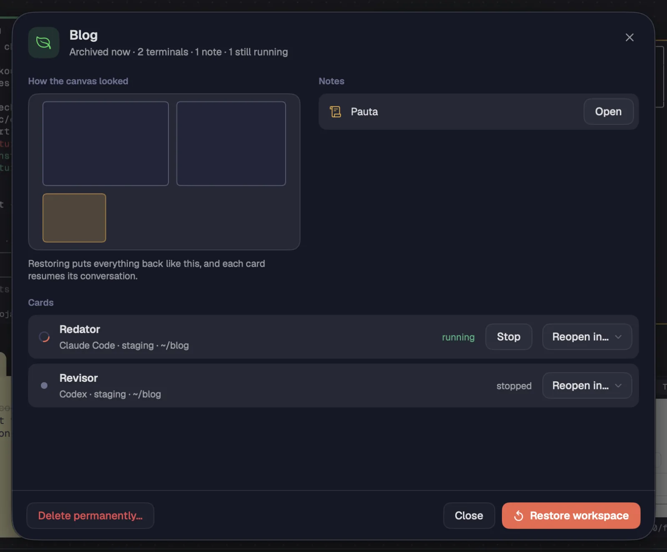Screen dimensions: 667x552
Task: Select the tan note thumbnail in canvas preview
Action: (x=74, y=218)
